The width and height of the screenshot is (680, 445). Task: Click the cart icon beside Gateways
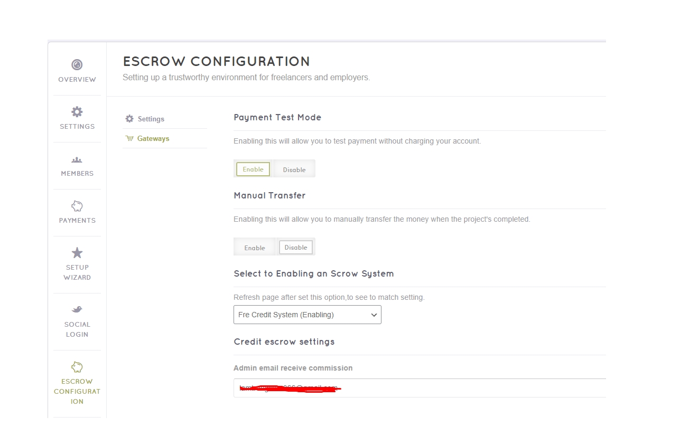tap(129, 139)
